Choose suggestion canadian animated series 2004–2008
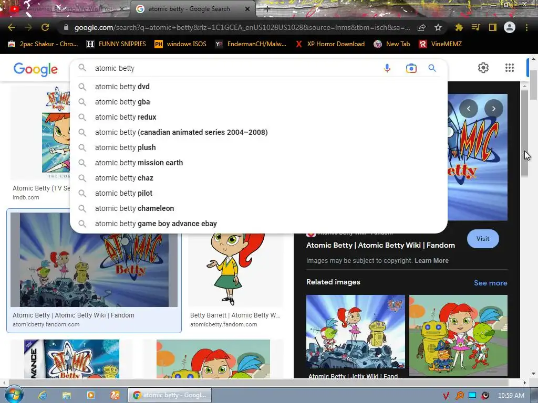The image size is (538, 403). (258, 132)
